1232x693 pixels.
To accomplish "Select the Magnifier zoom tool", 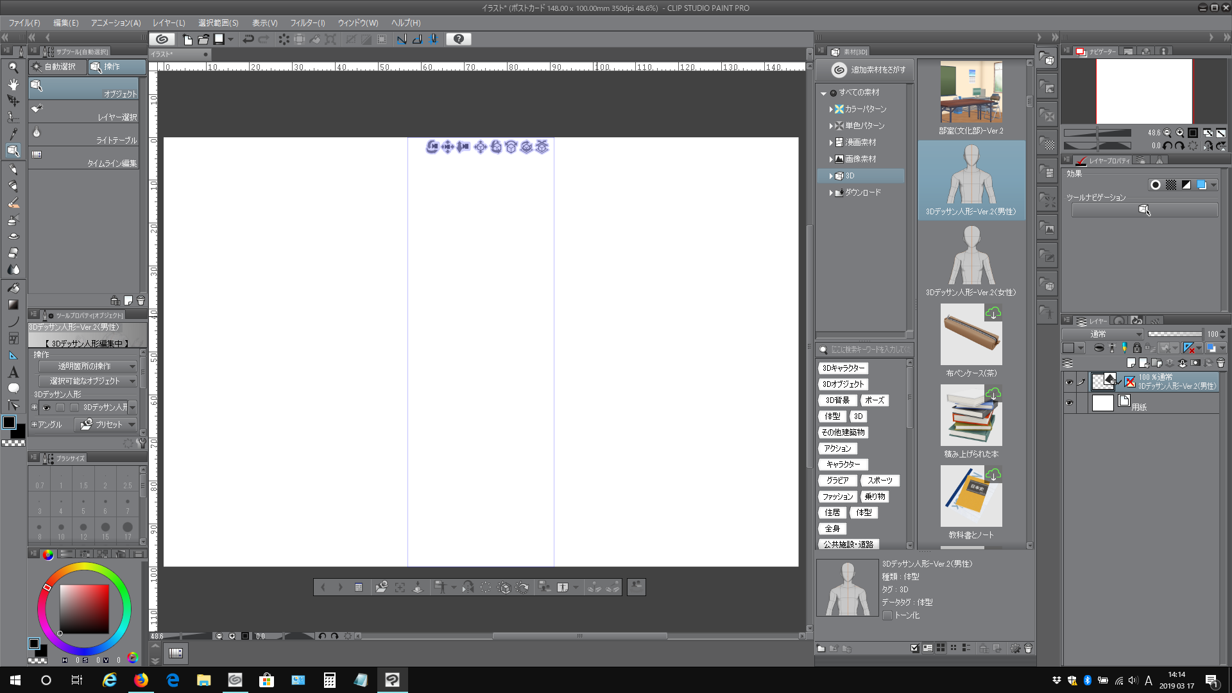I will (x=13, y=67).
